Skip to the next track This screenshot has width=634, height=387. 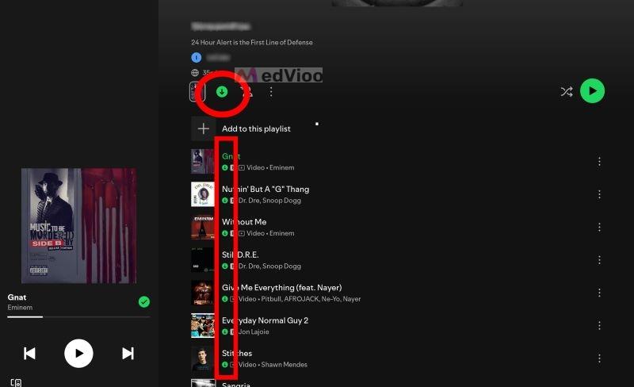point(128,354)
